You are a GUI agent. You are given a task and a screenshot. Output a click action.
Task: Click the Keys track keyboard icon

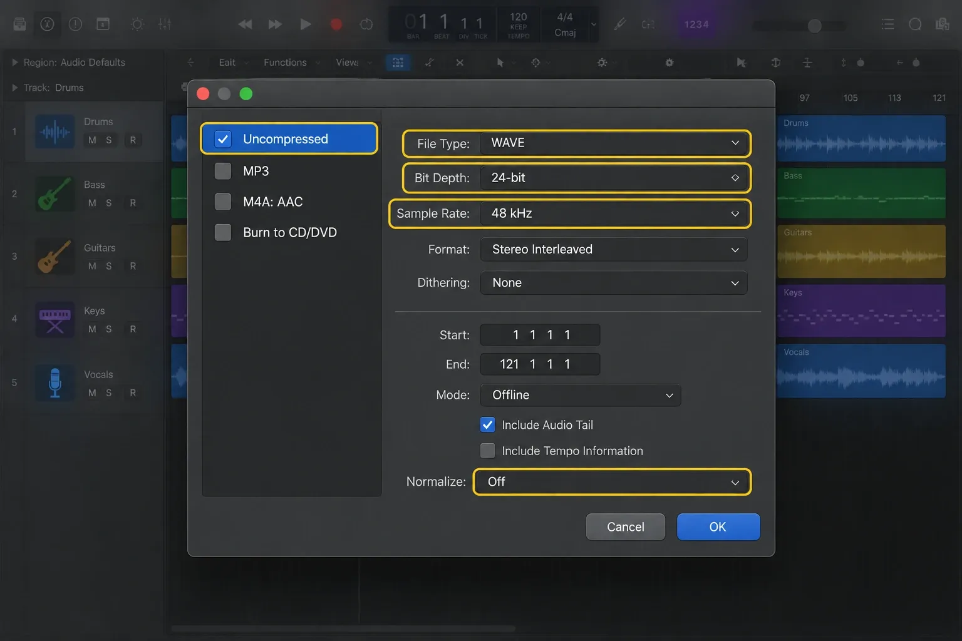pos(55,319)
